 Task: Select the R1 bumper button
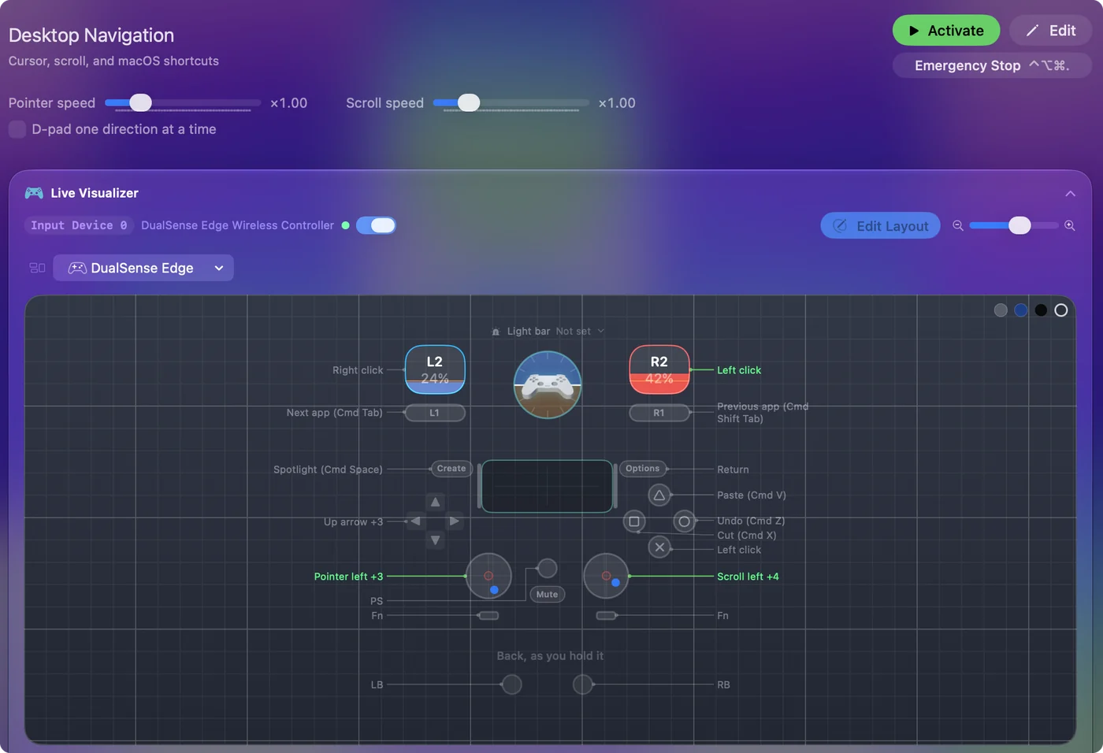click(x=659, y=413)
